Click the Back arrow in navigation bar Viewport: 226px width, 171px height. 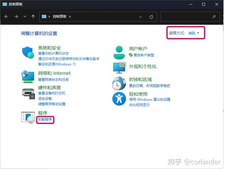6,16
